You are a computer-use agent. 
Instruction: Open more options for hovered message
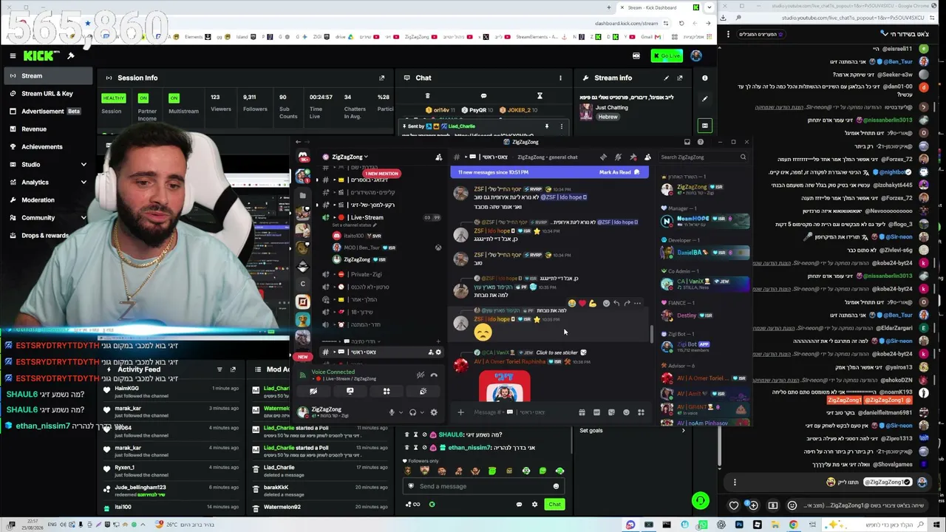coord(637,303)
